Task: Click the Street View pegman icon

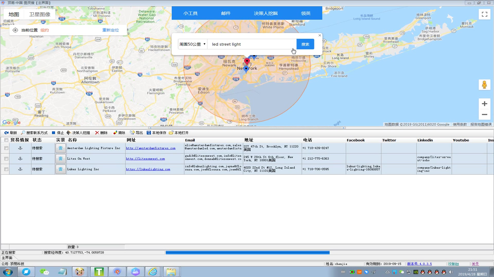Action: tap(484, 85)
